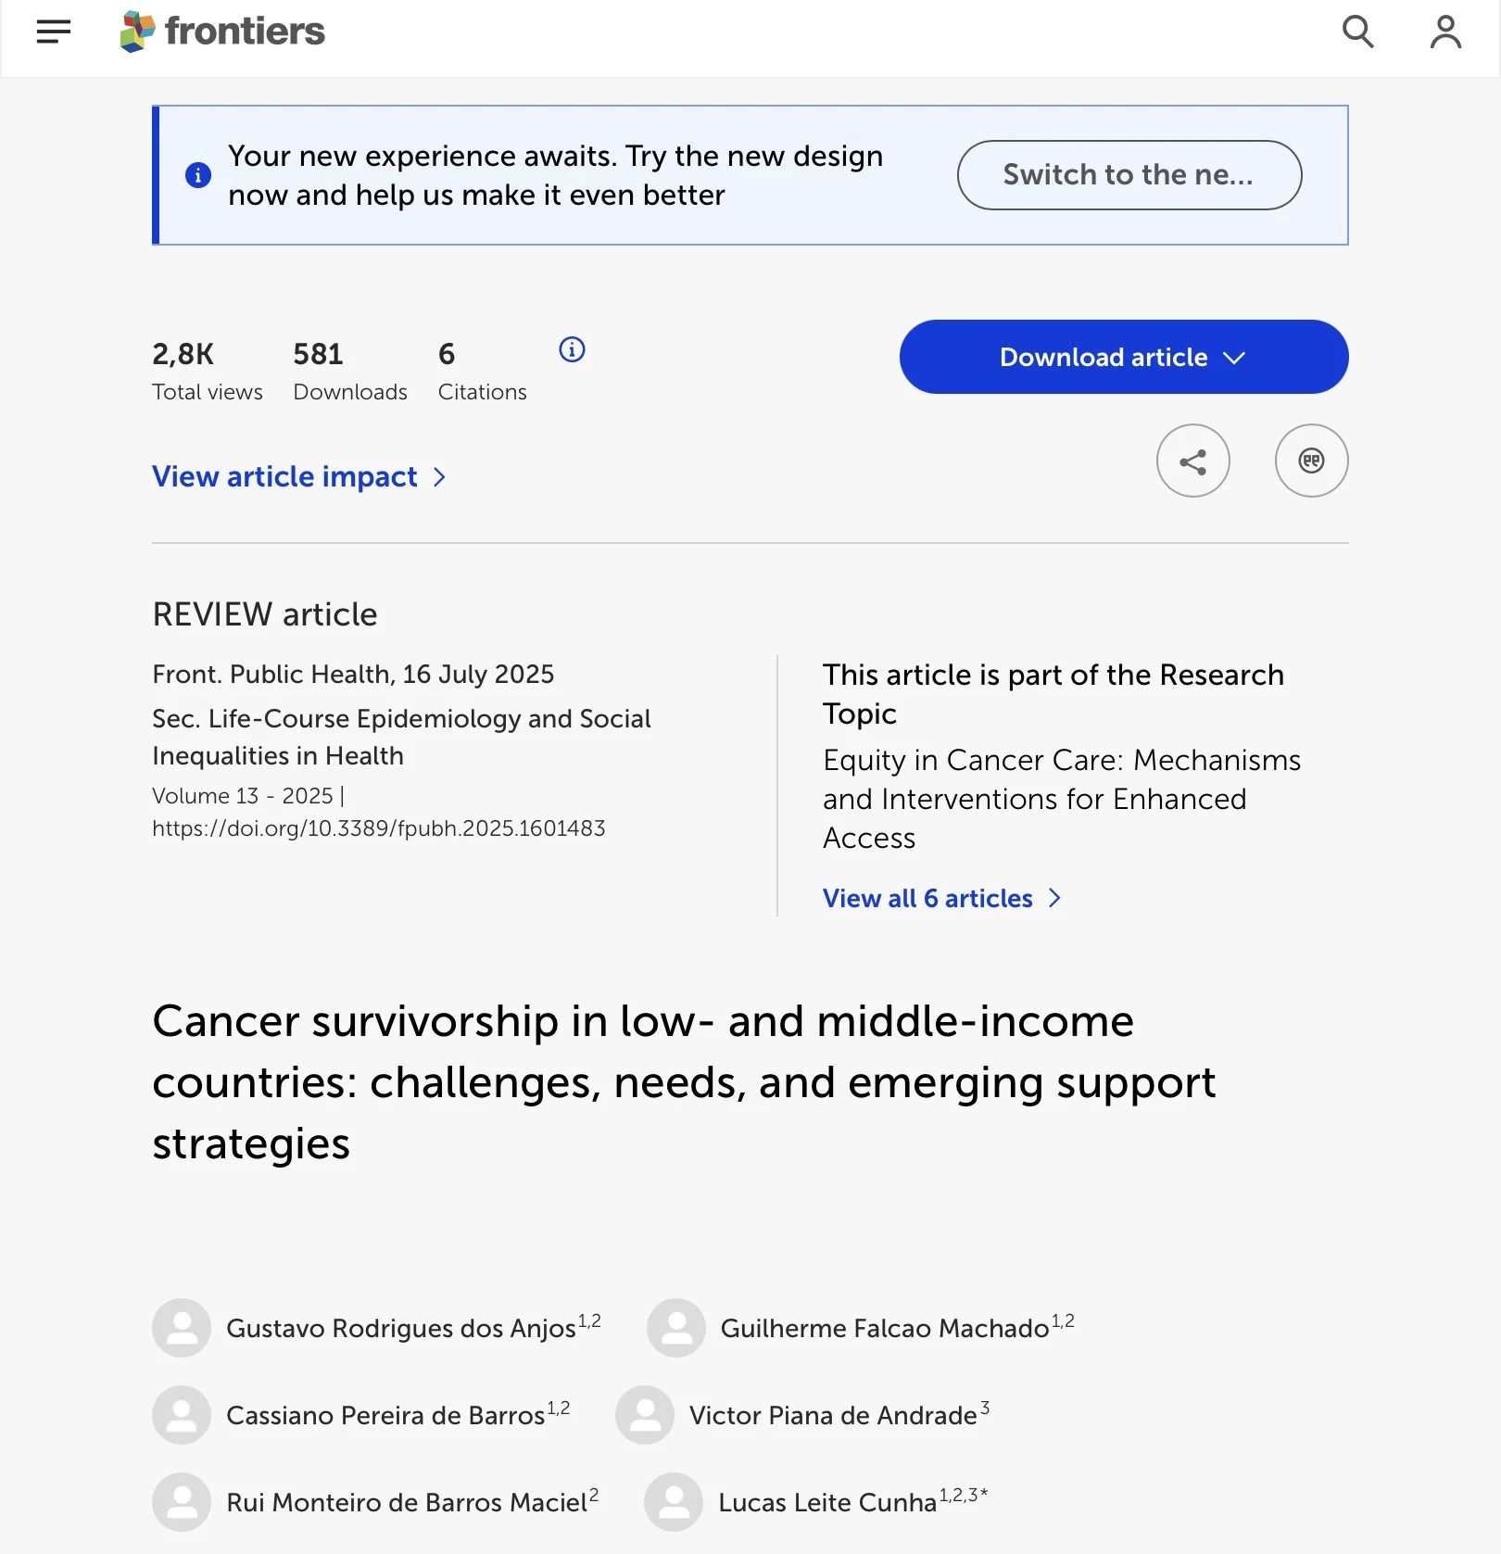Open the cite article quote icon

point(1311,461)
